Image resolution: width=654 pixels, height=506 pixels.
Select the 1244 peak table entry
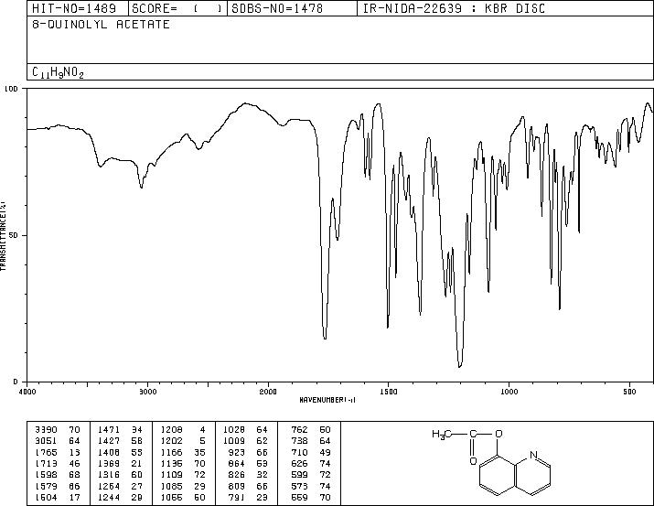pyautogui.click(x=120, y=497)
